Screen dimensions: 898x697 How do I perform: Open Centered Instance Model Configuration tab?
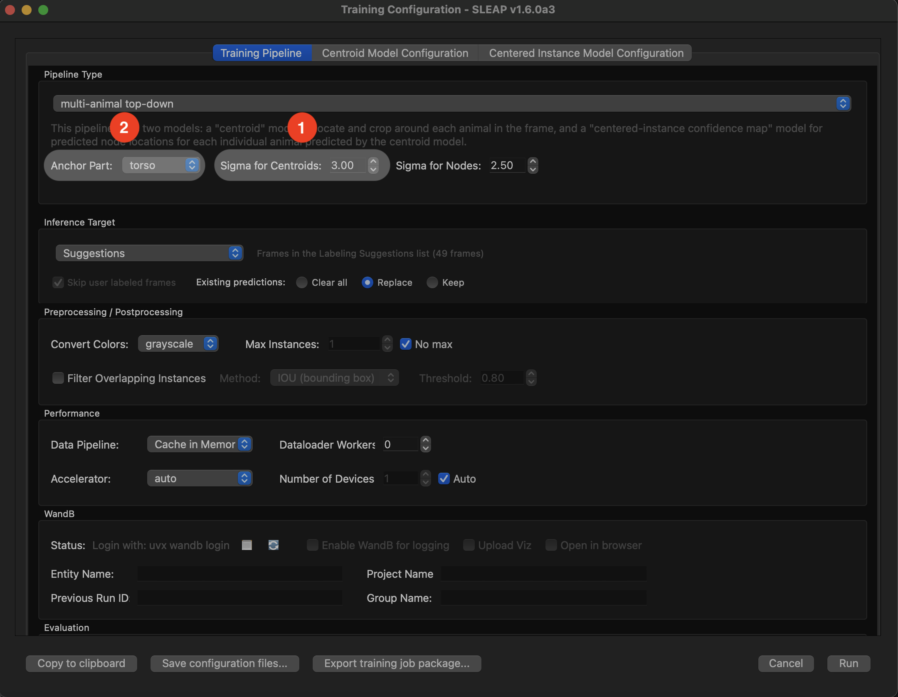(586, 53)
